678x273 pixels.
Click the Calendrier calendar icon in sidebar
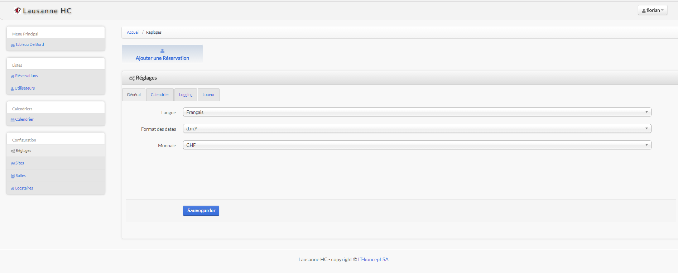click(x=13, y=120)
